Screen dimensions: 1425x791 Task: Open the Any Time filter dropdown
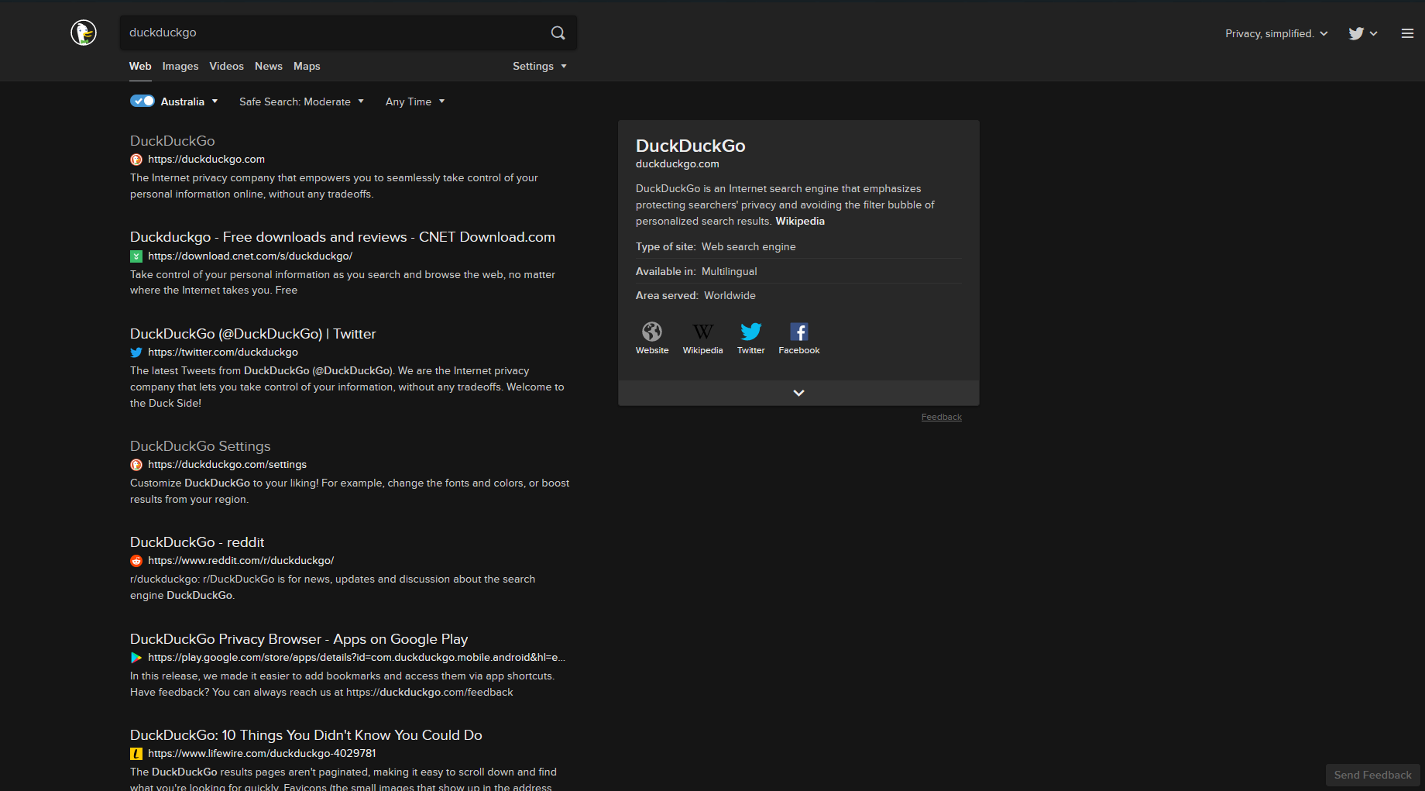[415, 101]
